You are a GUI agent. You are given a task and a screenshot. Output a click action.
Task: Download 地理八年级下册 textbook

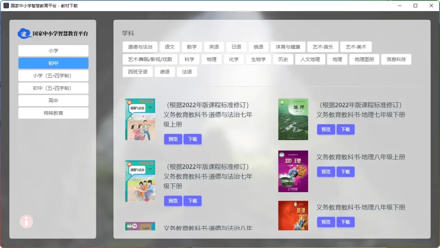coord(345,222)
